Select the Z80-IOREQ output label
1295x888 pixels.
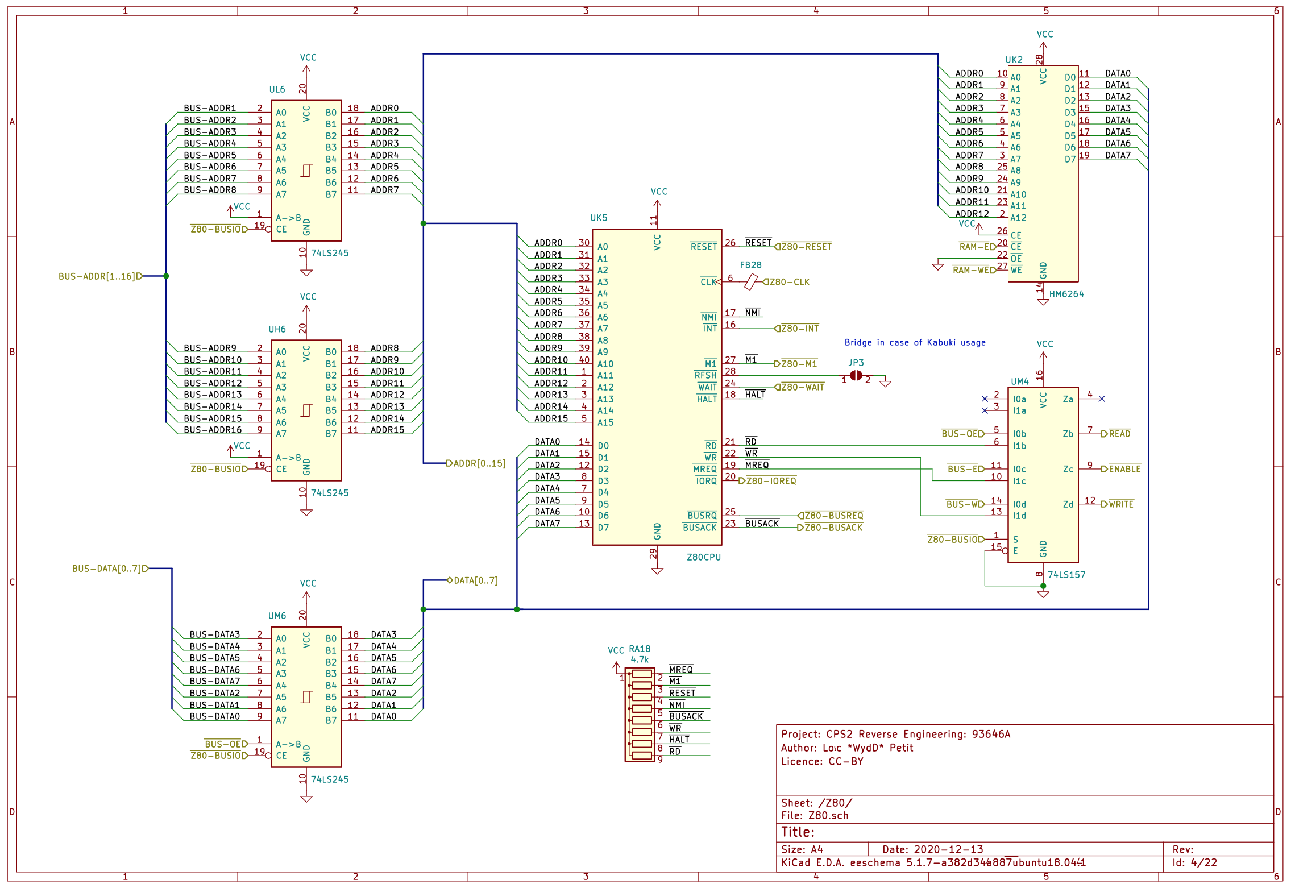coord(770,481)
